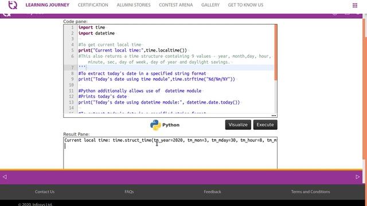
Task: Open Alumni Stories section
Action: tap(134, 5)
